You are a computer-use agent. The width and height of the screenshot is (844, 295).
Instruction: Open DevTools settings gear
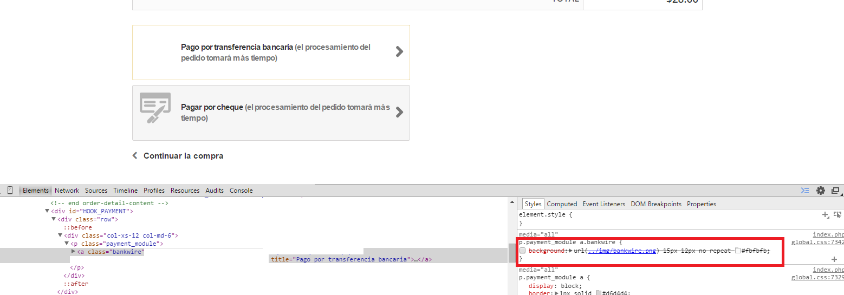pyautogui.click(x=820, y=191)
